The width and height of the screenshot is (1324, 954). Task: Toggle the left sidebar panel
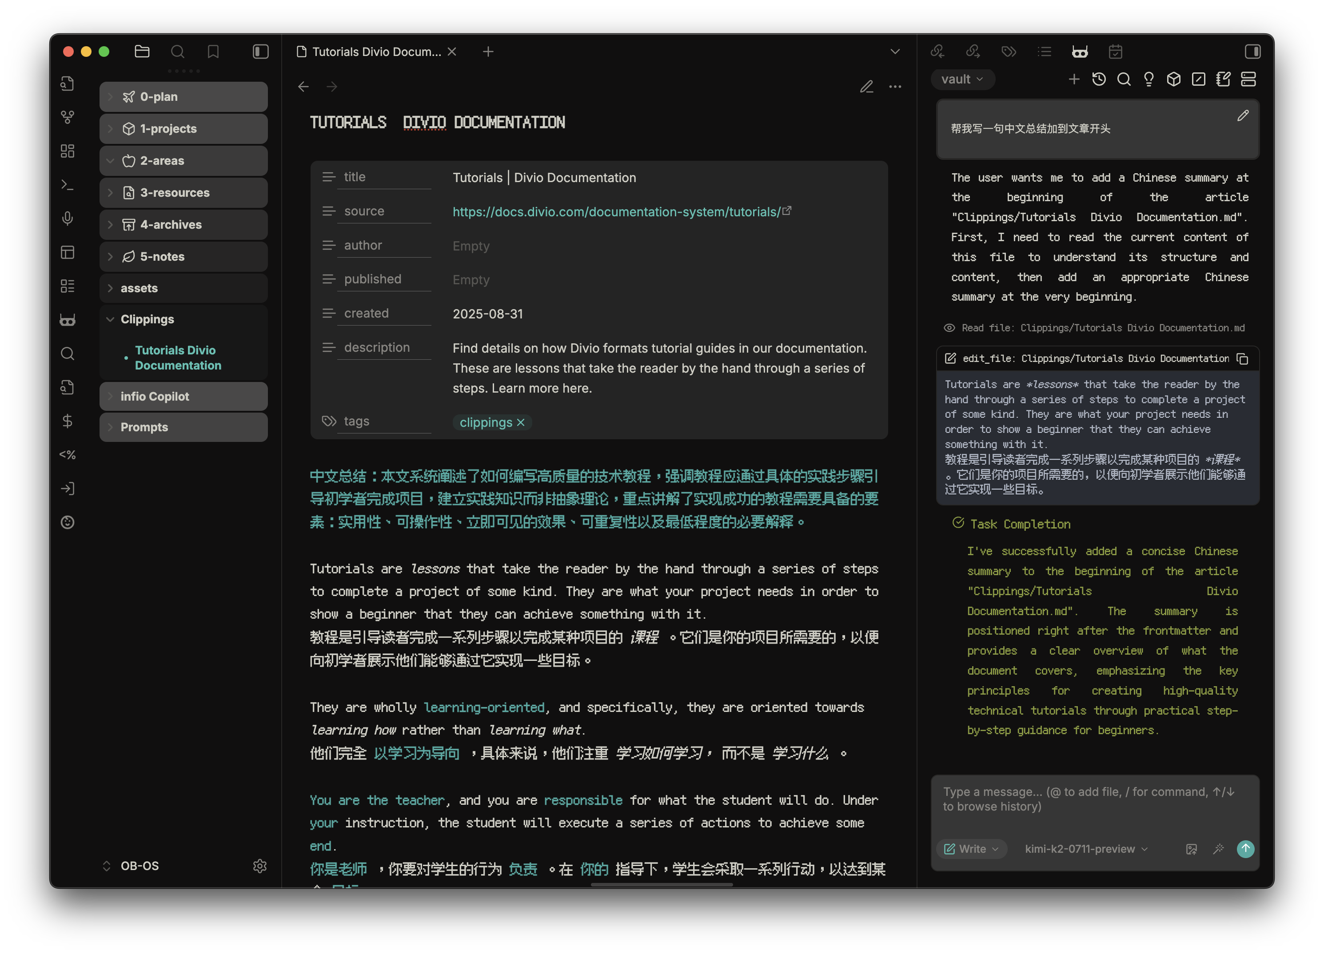tap(260, 52)
